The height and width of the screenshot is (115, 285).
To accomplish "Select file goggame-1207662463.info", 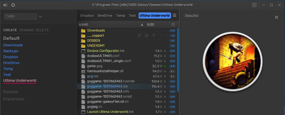I will (108, 91).
